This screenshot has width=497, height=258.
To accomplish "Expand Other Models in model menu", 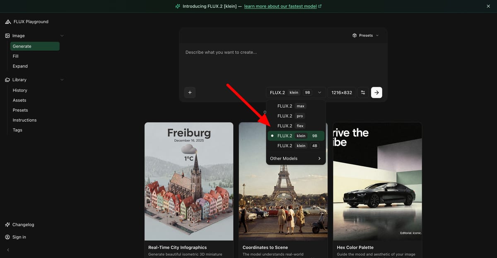I will point(295,158).
